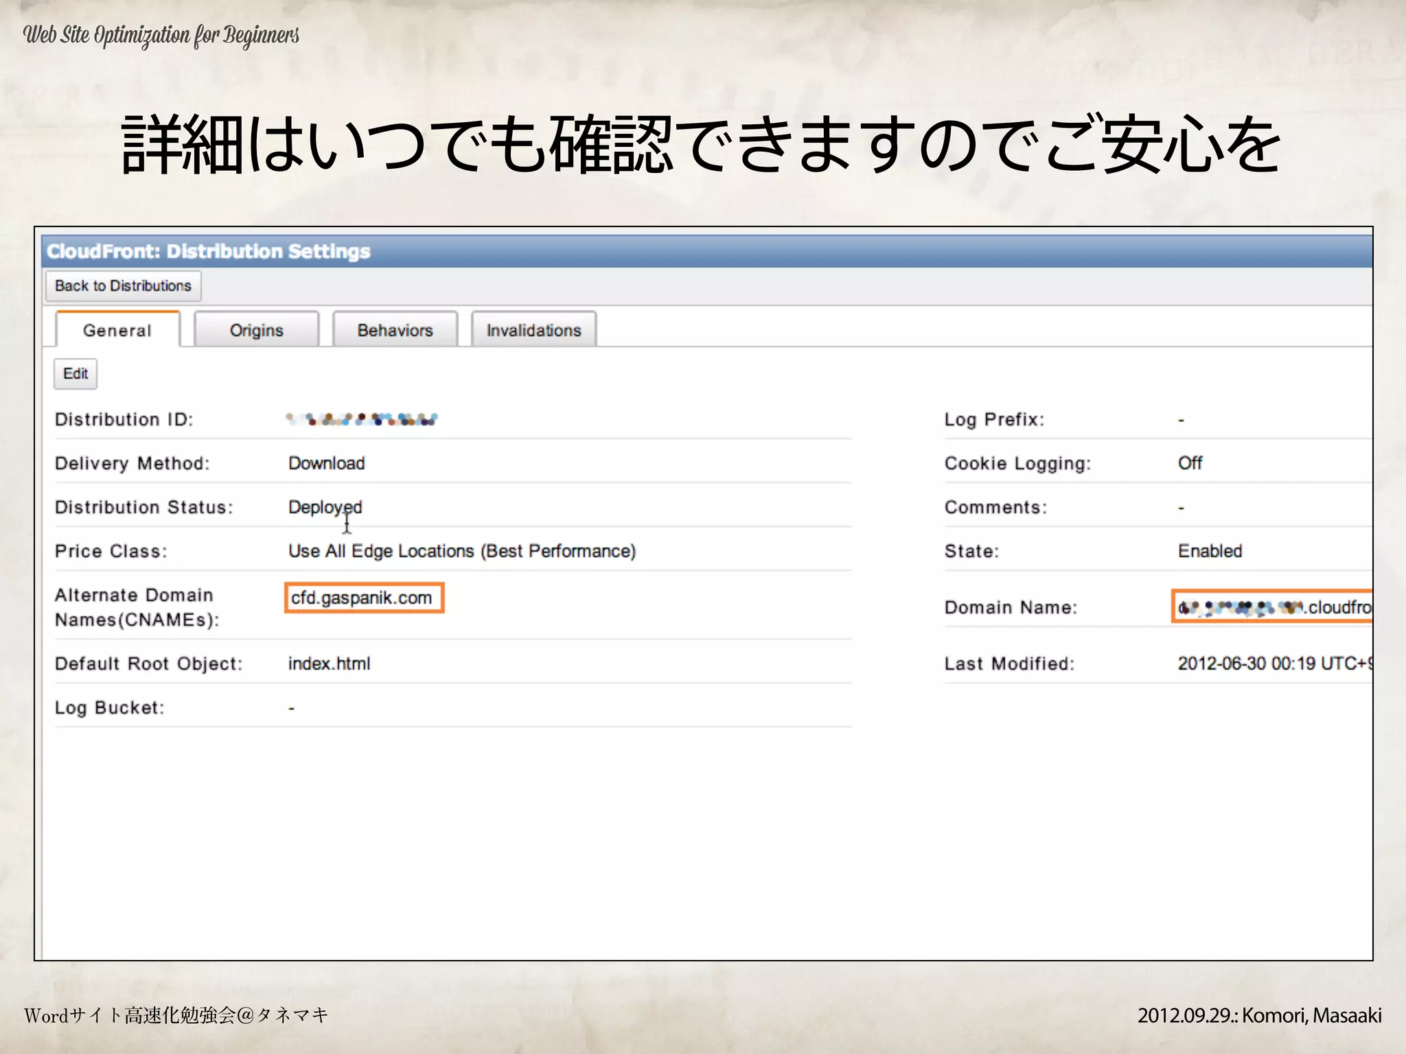Screen dimensions: 1406x1054
Task: Click the 'Comments:' label
Action: [996, 507]
